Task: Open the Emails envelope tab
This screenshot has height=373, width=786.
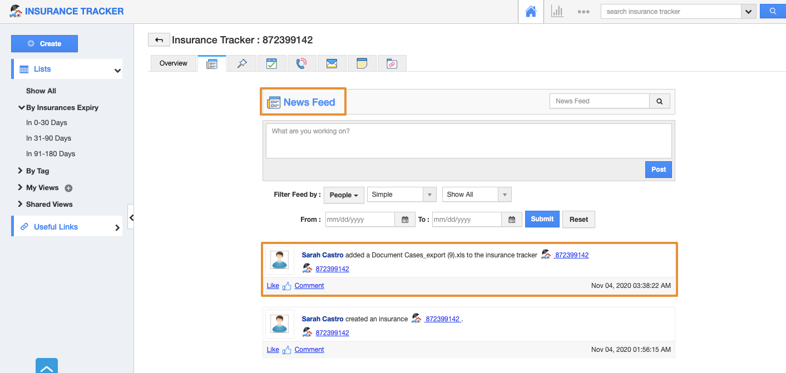Action: [x=332, y=63]
